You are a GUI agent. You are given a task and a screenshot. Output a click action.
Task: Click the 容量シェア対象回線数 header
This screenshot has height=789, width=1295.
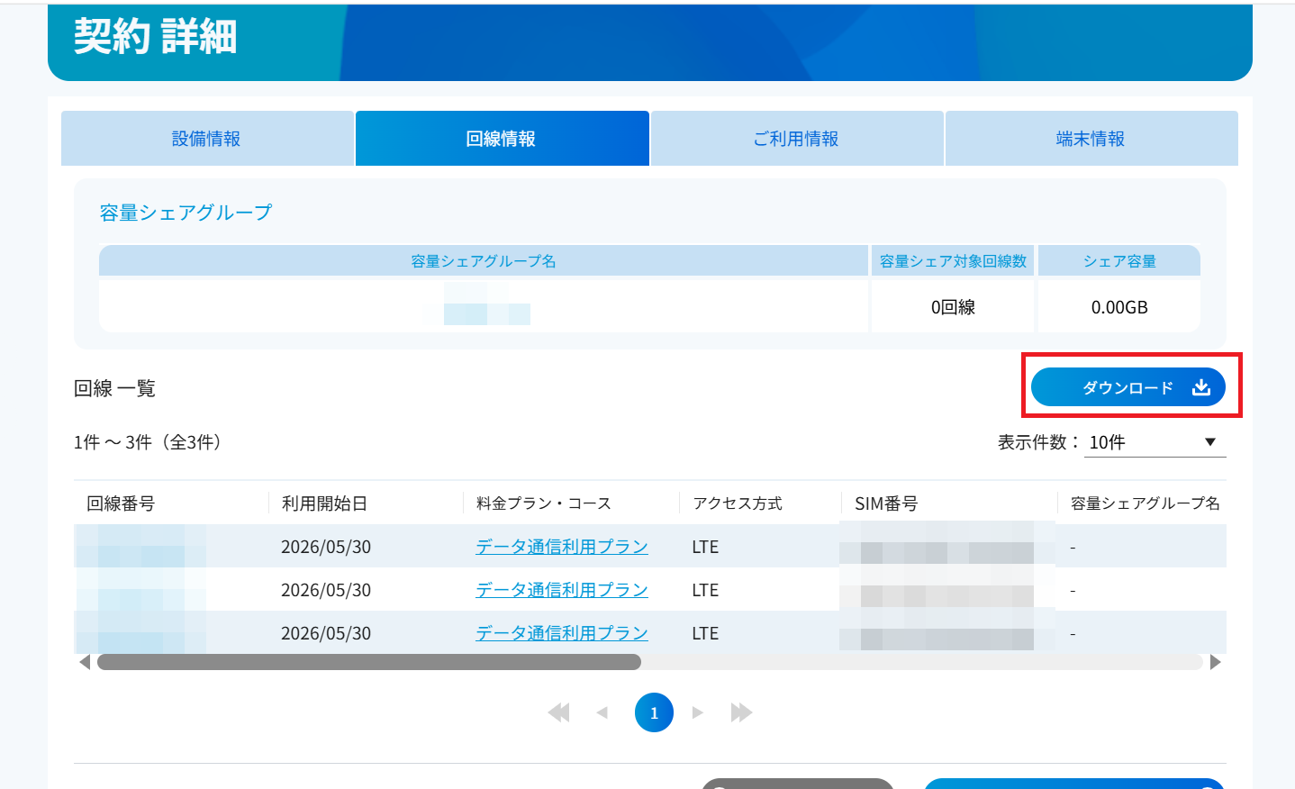tap(953, 261)
